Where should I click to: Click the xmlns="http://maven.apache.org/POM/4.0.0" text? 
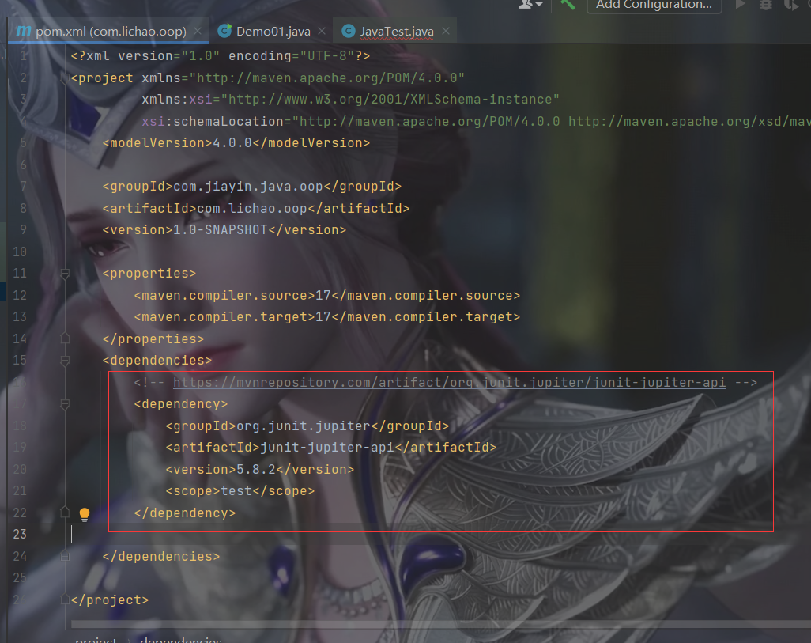coord(303,78)
